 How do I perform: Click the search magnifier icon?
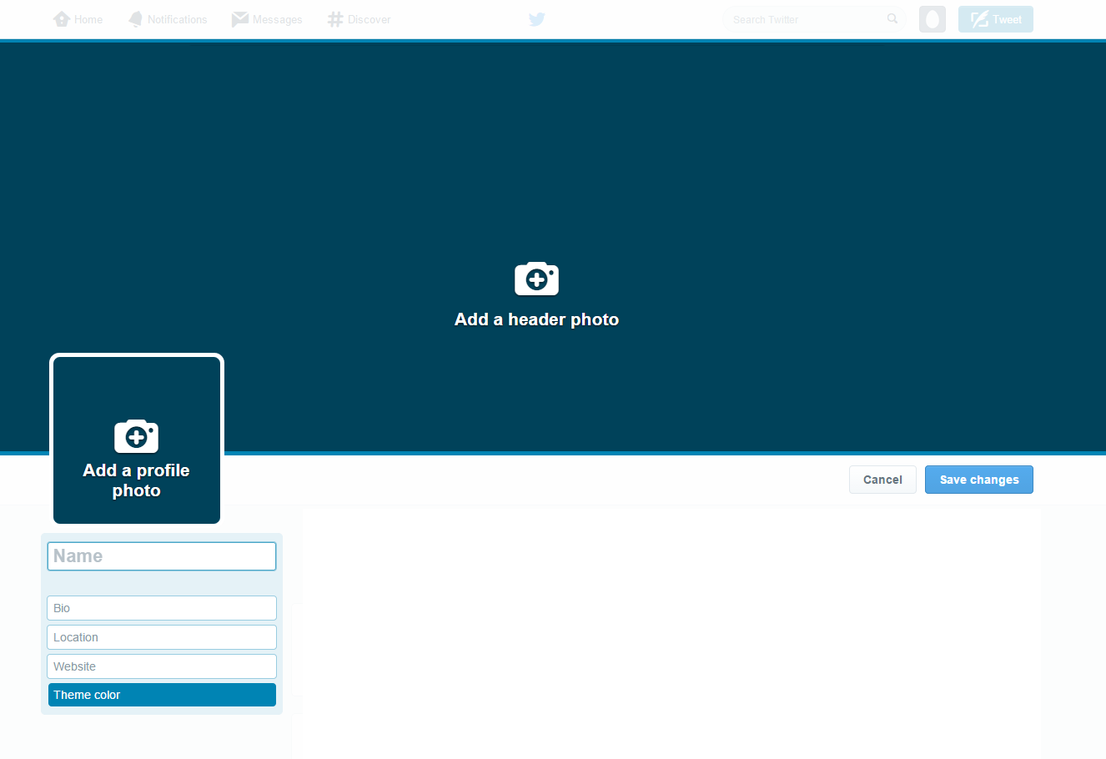[x=892, y=18]
